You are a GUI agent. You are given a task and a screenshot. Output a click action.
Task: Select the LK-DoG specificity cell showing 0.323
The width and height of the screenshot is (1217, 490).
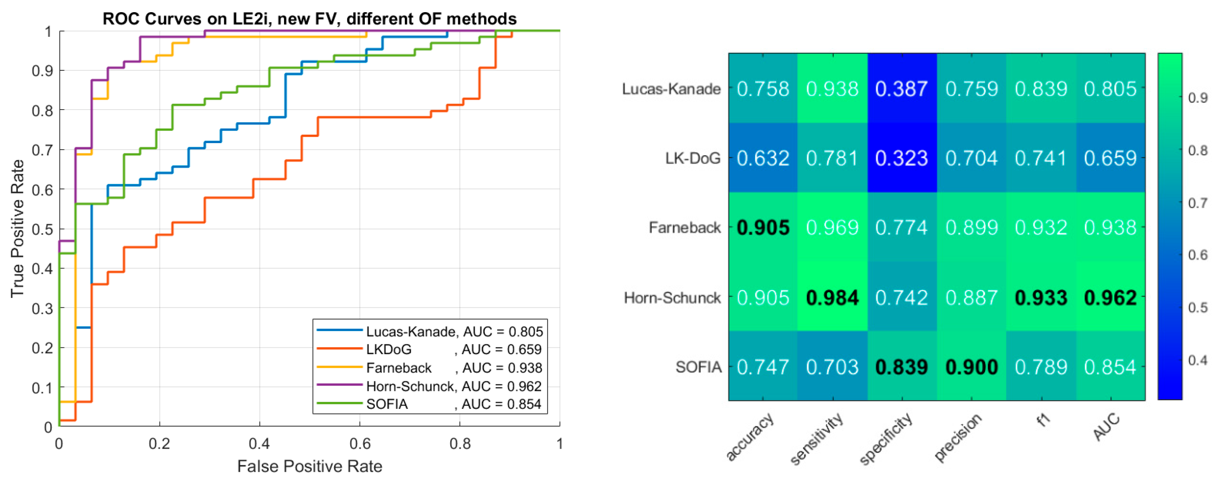[901, 158]
